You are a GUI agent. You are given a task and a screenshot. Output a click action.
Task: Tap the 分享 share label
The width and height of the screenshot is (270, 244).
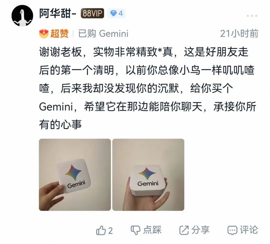point(200,230)
